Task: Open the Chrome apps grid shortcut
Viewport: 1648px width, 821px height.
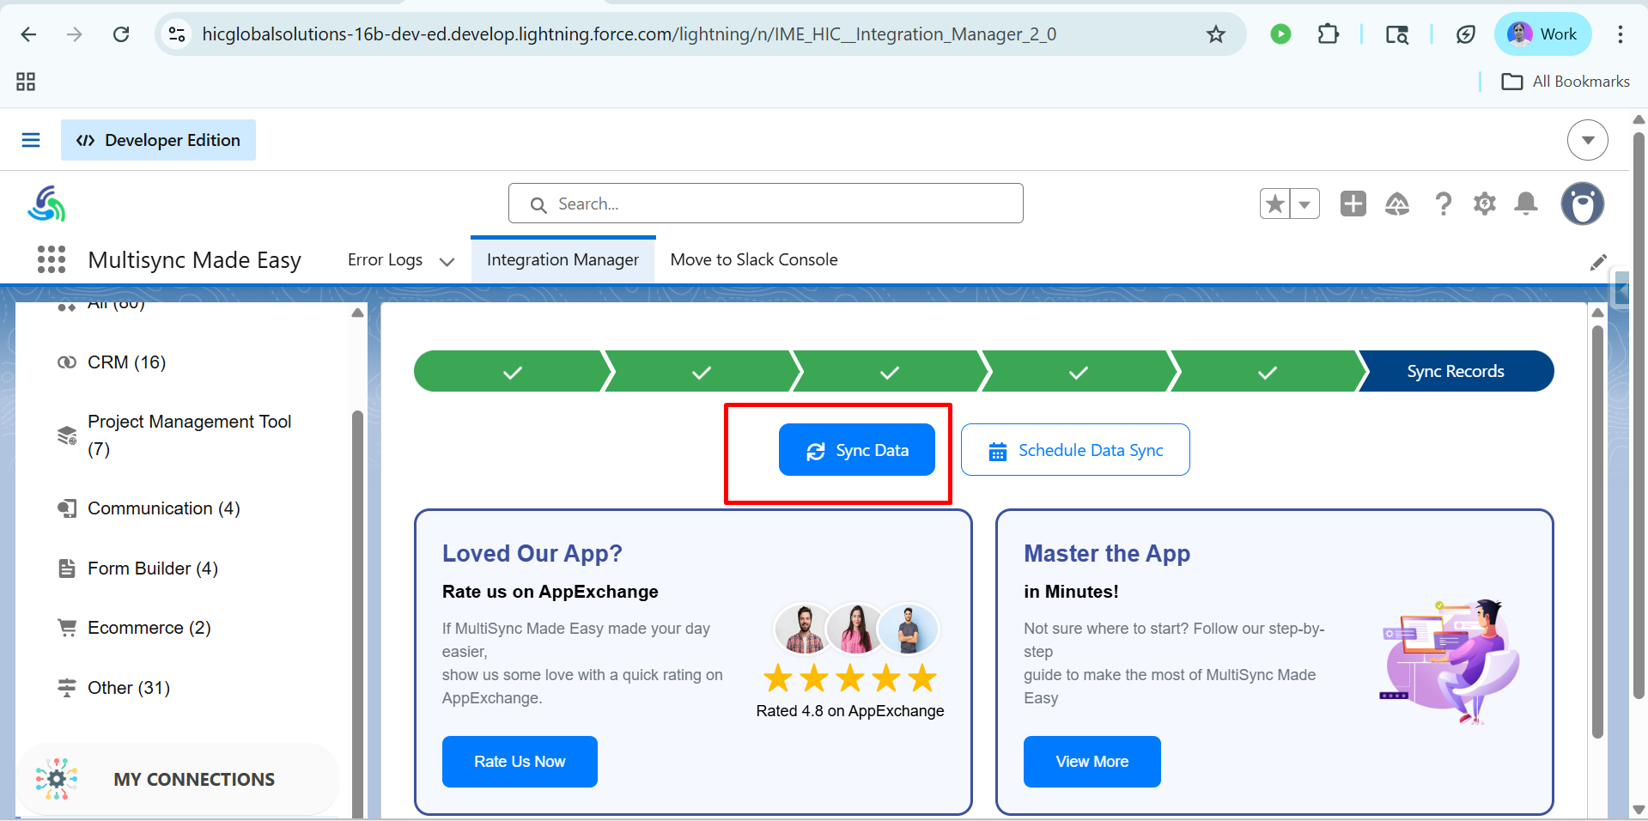Action: (x=26, y=82)
